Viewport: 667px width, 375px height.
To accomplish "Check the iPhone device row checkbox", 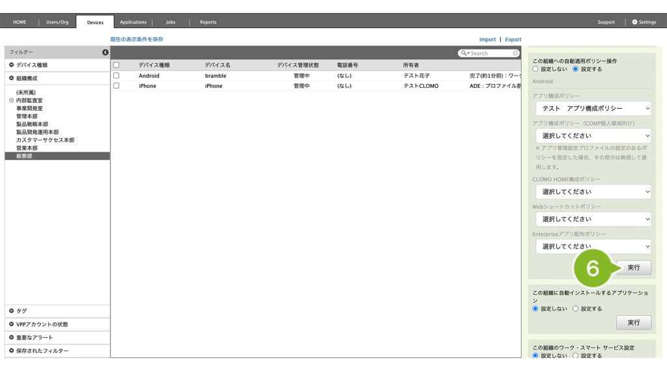I will [x=117, y=86].
